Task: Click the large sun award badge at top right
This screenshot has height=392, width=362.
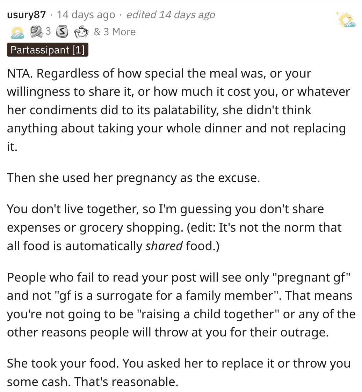Action: (346, 20)
